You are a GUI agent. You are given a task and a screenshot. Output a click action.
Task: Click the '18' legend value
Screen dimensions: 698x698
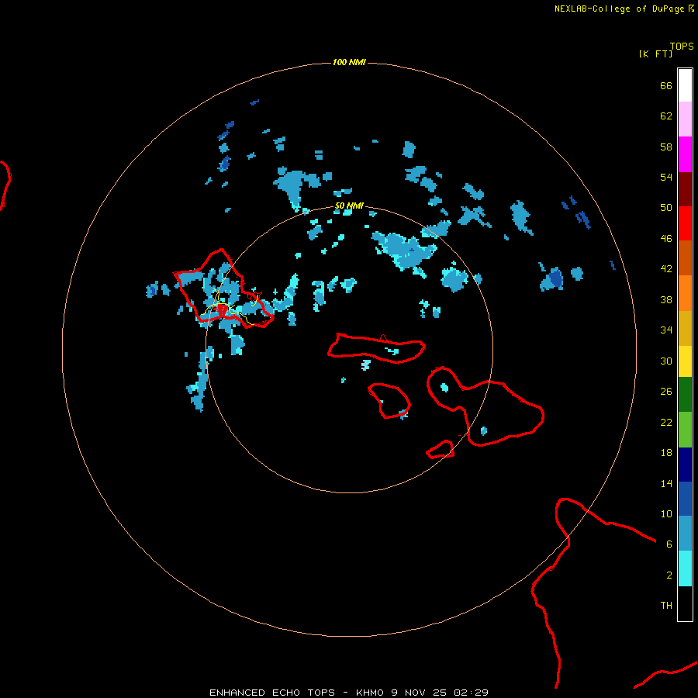[666, 453]
